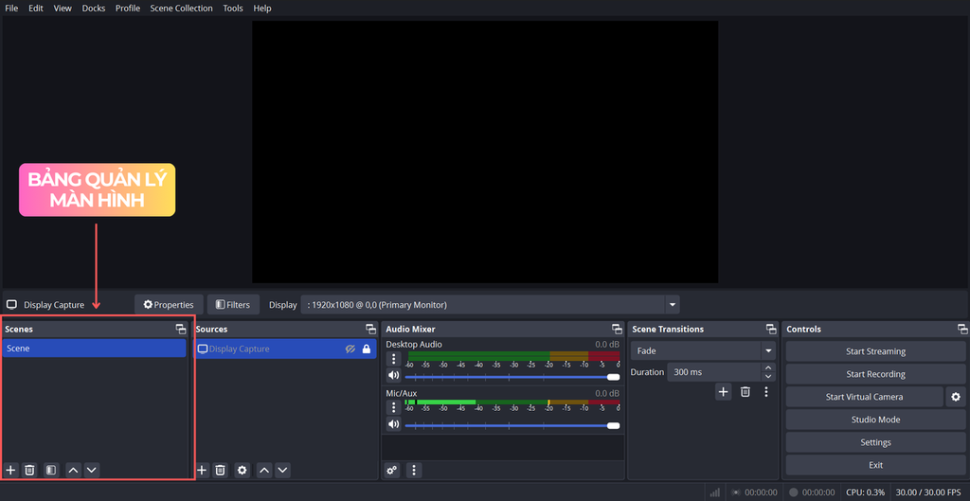Click the 30.00 / 30.00 FPS status text
This screenshot has width=970, height=501.
tap(930, 492)
